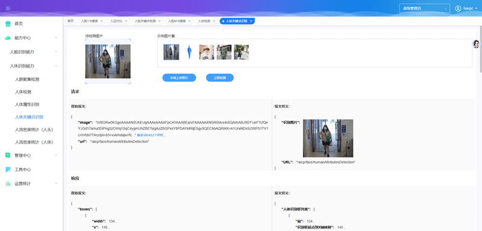Close the 人脸M:N搜索 tab
The image size is (482, 231).
[x=189, y=21]
